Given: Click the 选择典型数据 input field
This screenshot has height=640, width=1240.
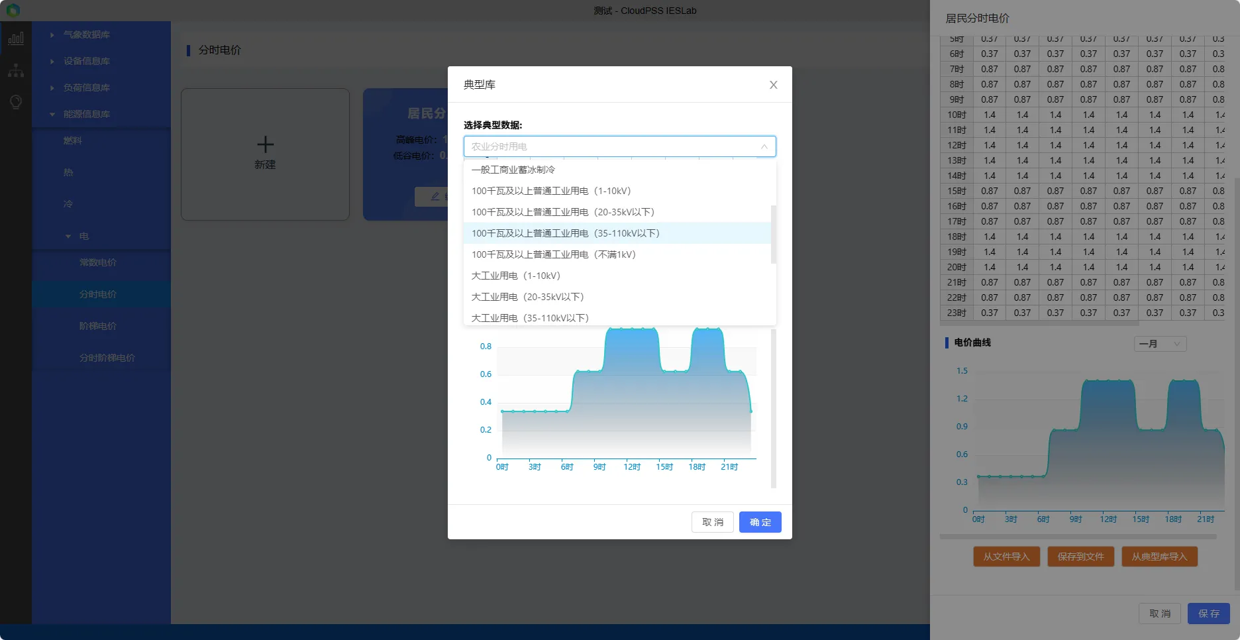Looking at the screenshot, I should pyautogui.click(x=620, y=146).
